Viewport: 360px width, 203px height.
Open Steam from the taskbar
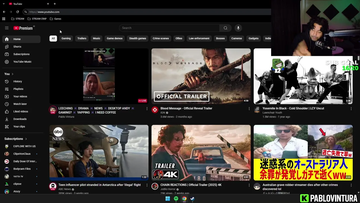coord(192,198)
